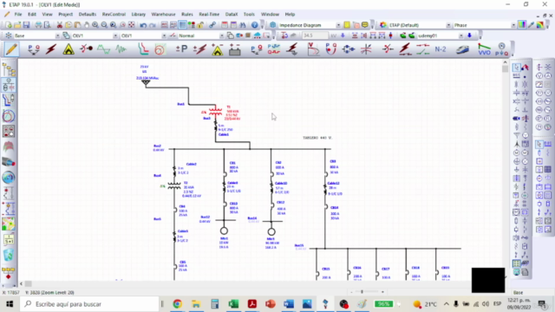Open the File menu
This screenshot has height=312, width=555.
18,14
